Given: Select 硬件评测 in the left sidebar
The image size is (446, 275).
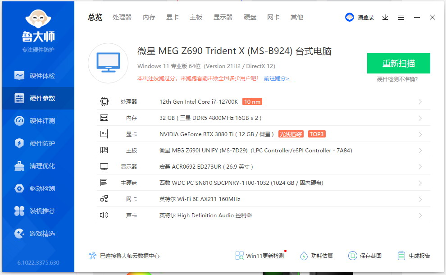Looking at the screenshot, I should click(38, 121).
